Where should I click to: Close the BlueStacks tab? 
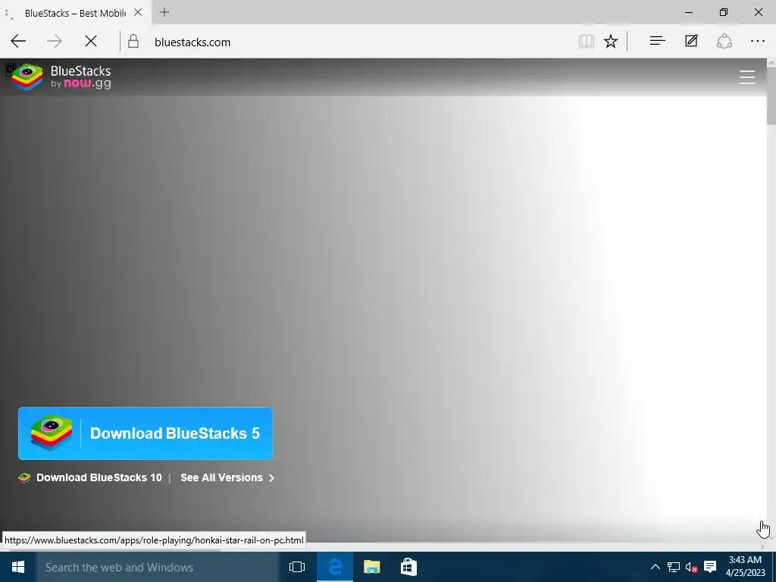[138, 12]
